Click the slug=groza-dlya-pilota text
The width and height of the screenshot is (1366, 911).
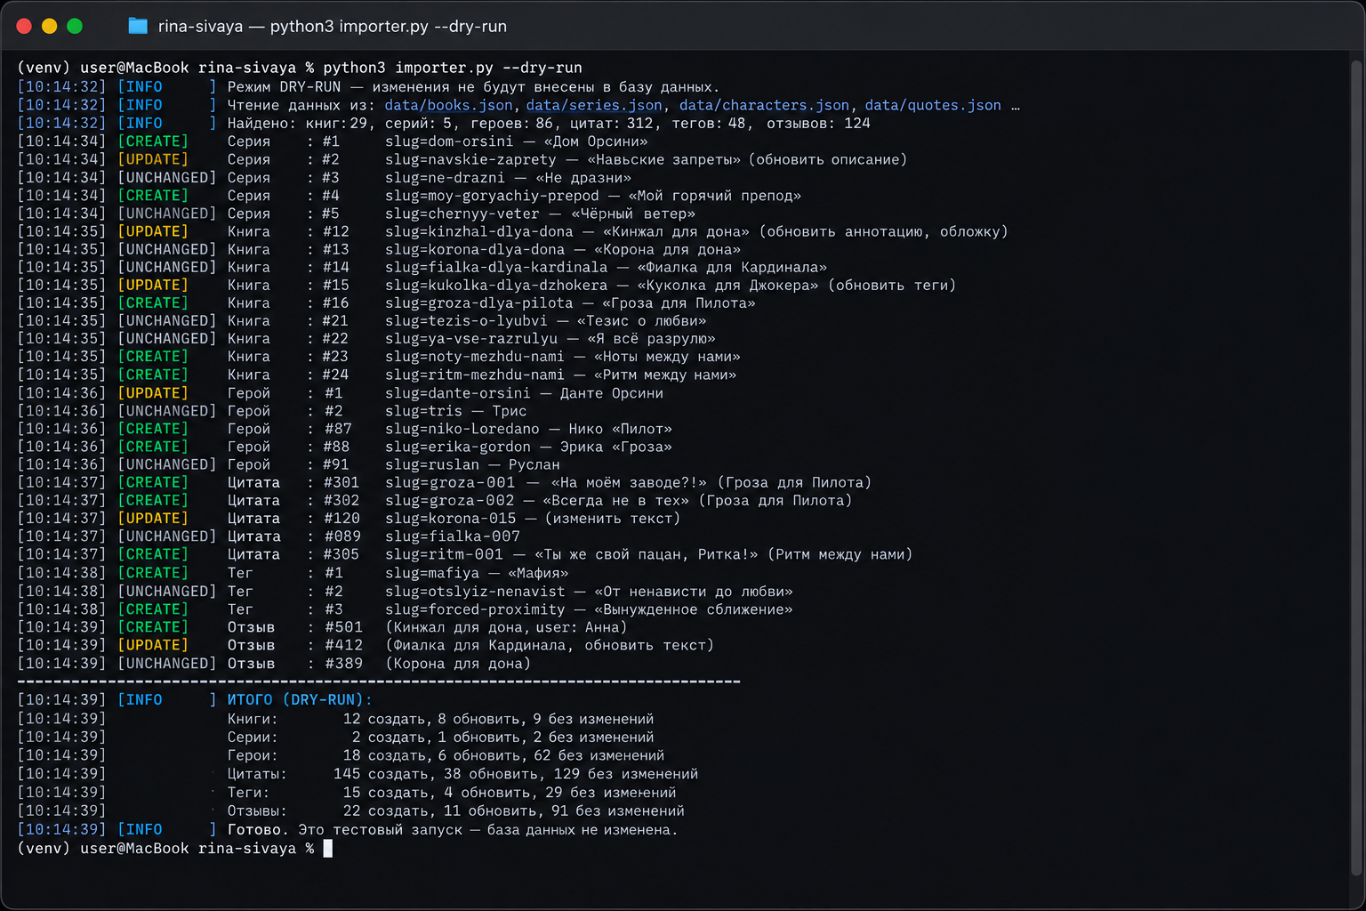pos(479,303)
